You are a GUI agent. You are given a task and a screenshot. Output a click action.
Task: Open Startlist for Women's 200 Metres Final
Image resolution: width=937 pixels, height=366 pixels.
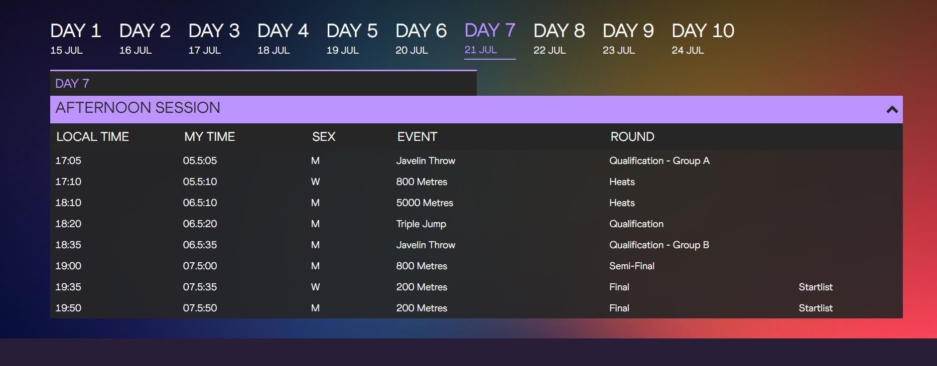816,287
